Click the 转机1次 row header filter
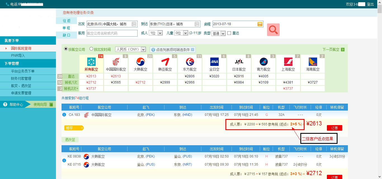 [71, 82]
